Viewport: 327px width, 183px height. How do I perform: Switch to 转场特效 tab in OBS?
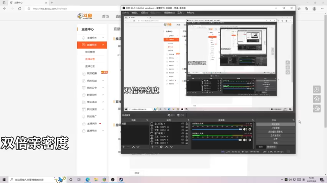point(271,147)
